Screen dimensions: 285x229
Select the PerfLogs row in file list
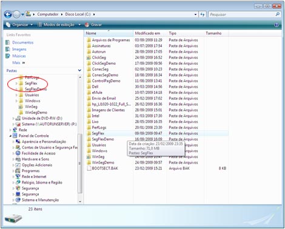click(x=156, y=127)
